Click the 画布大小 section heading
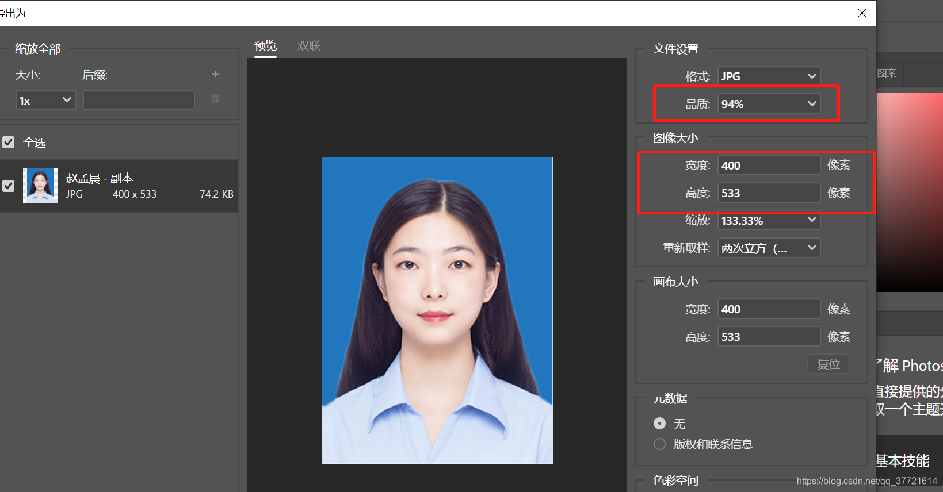This screenshot has width=943, height=492. click(x=675, y=282)
